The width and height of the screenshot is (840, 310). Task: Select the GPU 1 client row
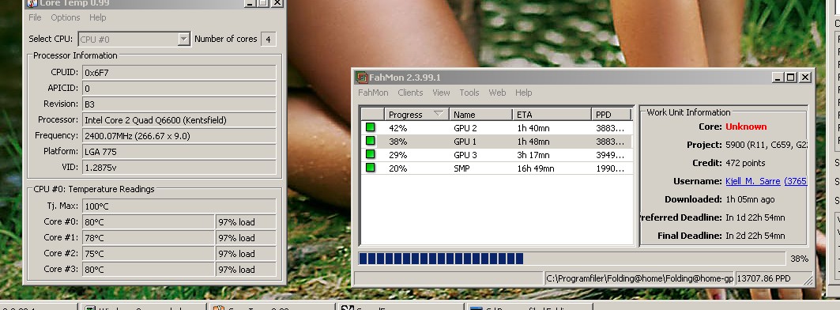[x=496, y=142]
